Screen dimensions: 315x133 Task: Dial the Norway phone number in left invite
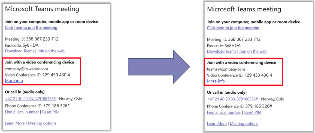tap(30, 99)
